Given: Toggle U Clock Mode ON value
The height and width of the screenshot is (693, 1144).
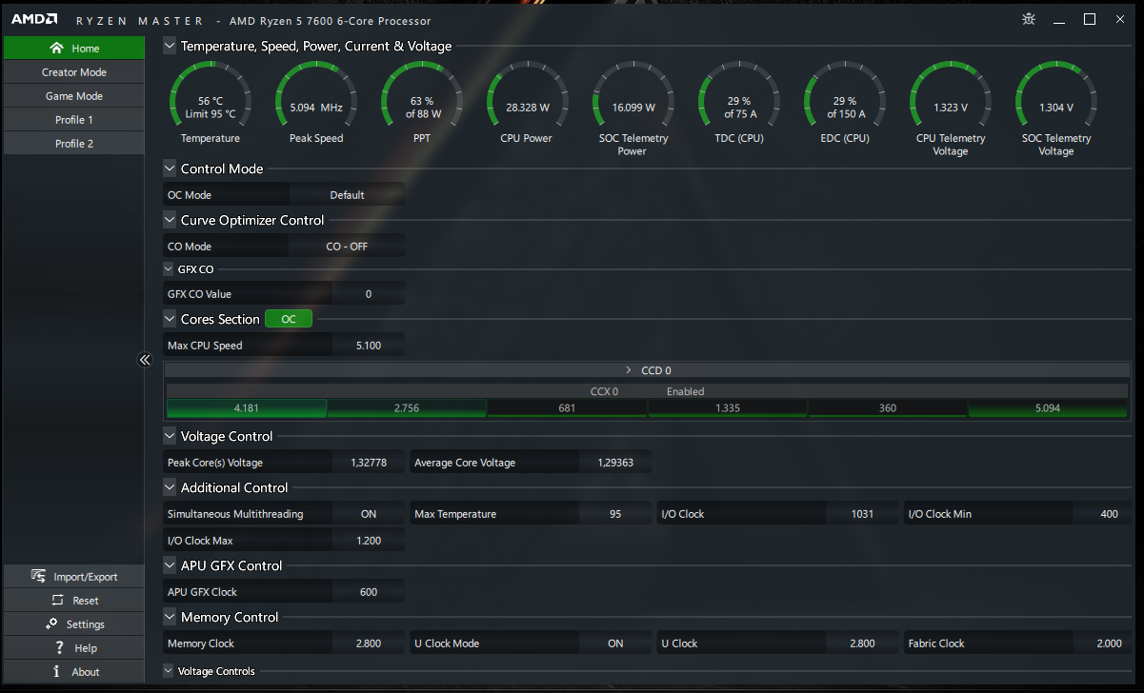Looking at the screenshot, I should pyautogui.click(x=615, y=643).
